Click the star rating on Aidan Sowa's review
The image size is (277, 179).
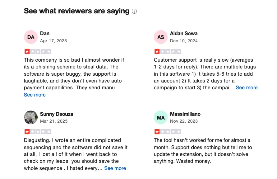[x=168, y=51]
